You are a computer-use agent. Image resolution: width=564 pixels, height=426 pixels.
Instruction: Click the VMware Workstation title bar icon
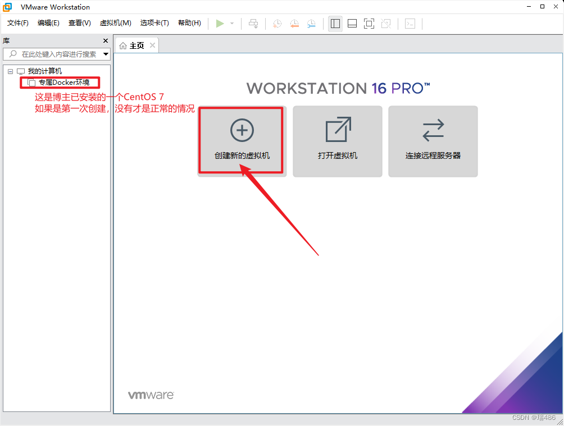pos(7,7)
